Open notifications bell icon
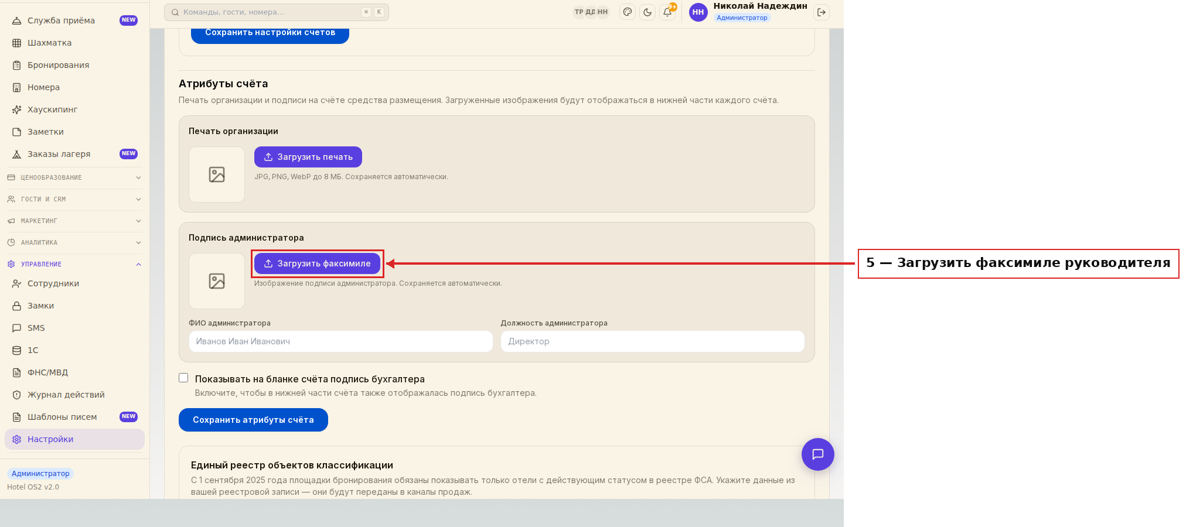 click(667, 12)
